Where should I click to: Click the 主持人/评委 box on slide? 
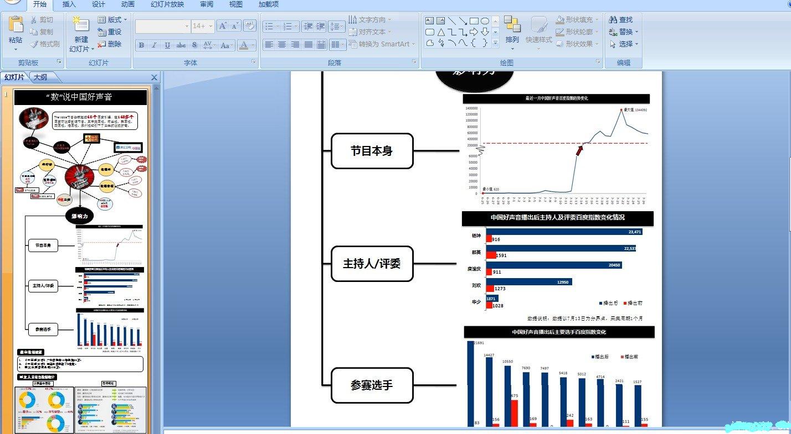tap(372, 264)
